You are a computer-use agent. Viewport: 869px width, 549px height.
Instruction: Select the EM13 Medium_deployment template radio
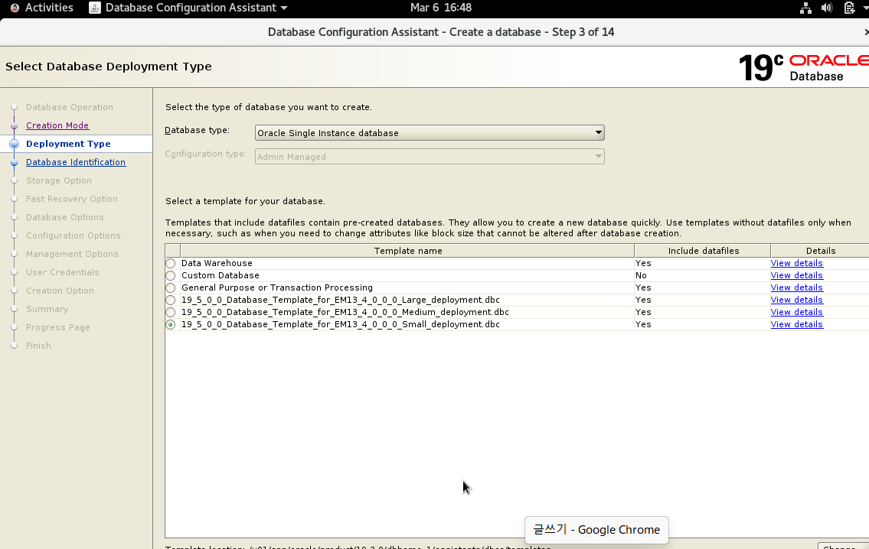(x=171, y=312)
